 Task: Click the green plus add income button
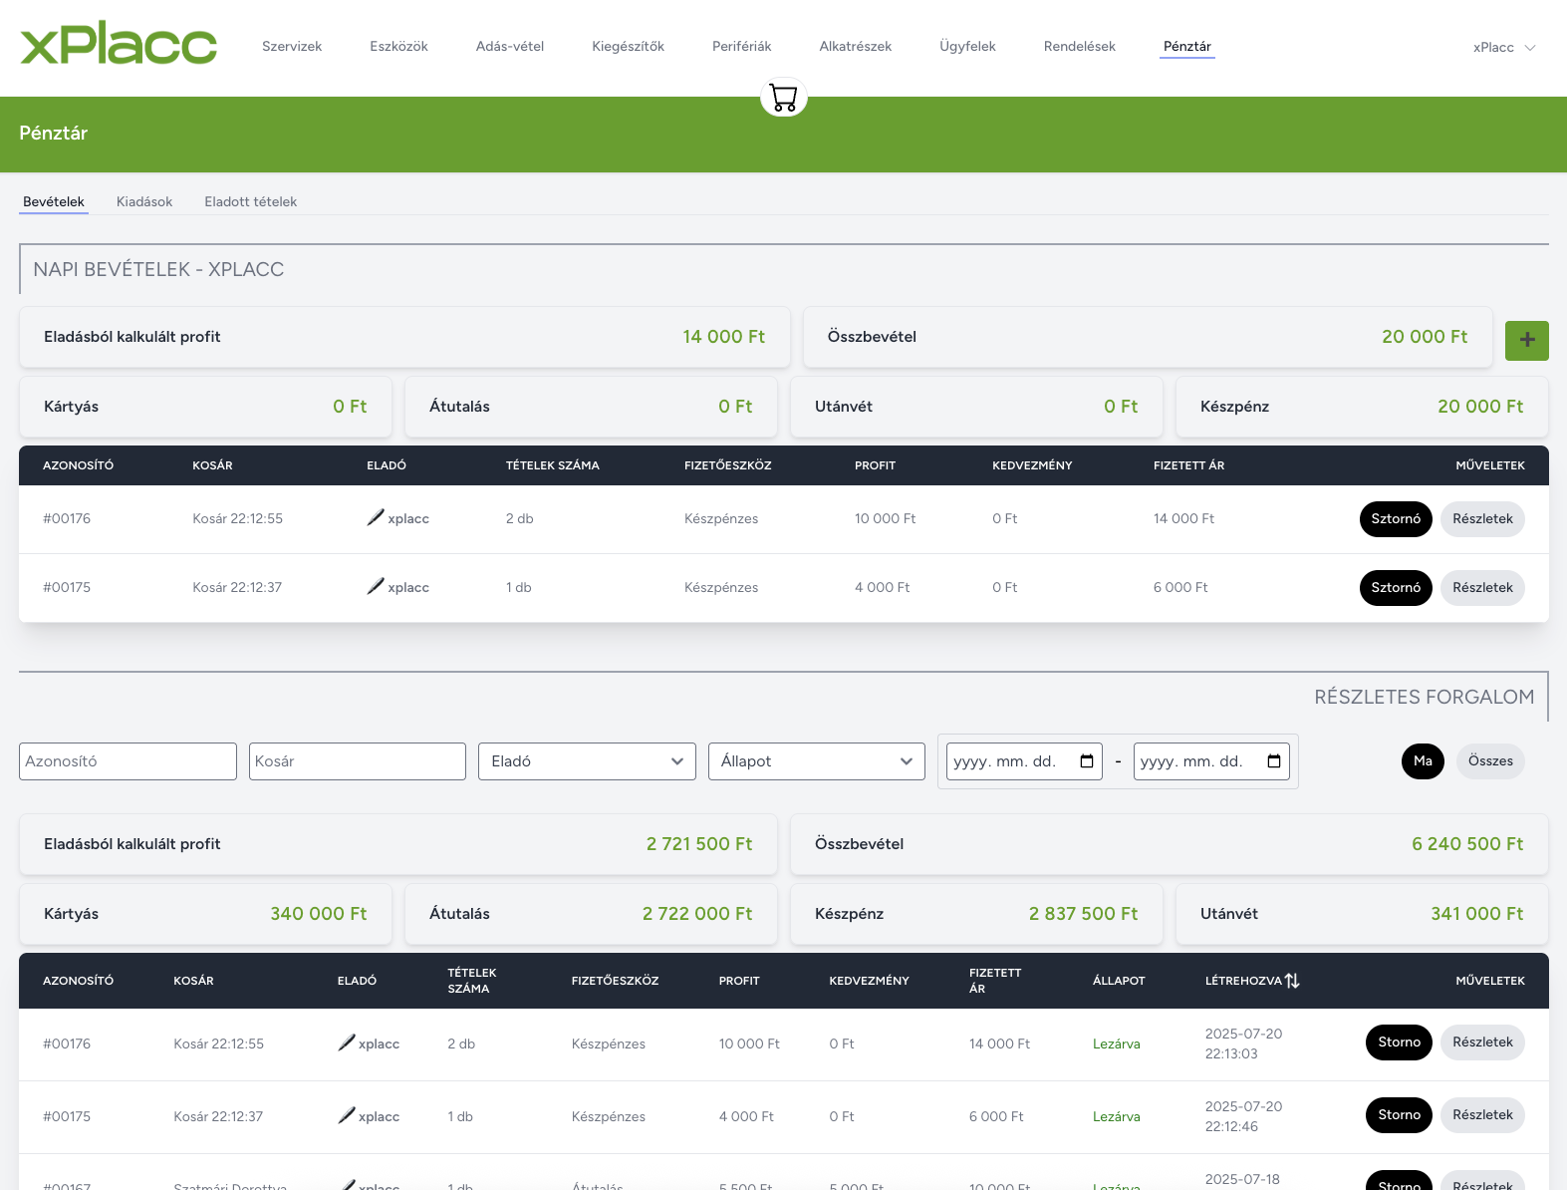pos(1526,341)
